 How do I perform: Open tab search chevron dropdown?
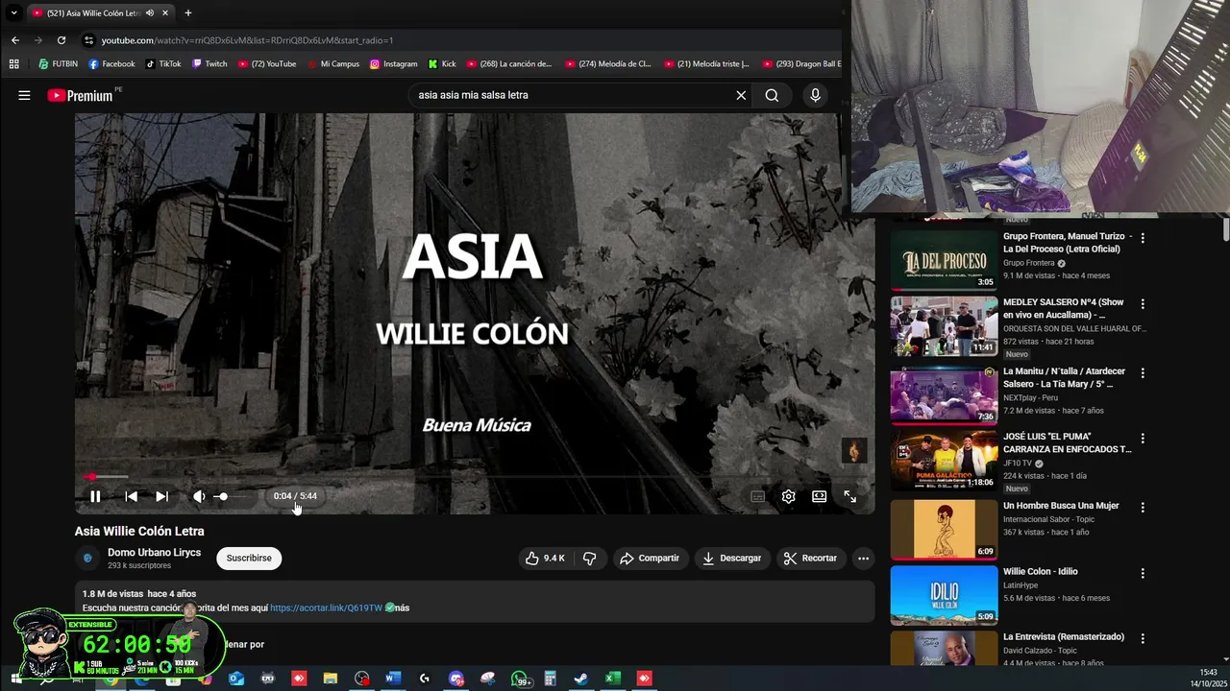[x=13, y=12]
